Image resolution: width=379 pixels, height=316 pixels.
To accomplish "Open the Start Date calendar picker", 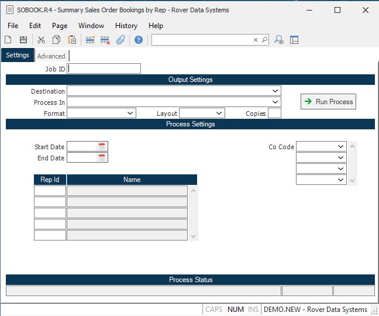I will coord(102,146).
